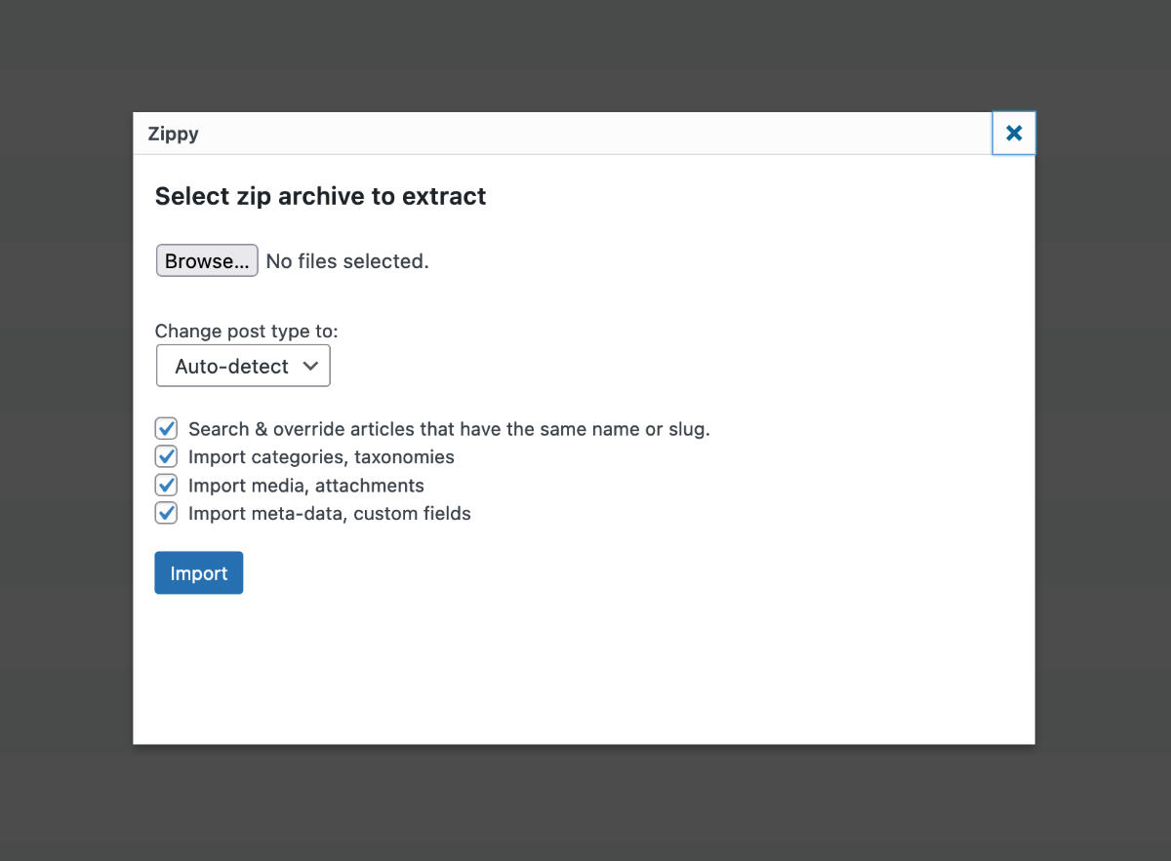
Task: Click the chevron arrow on Auto-detect select
Action: coord(310,366)
